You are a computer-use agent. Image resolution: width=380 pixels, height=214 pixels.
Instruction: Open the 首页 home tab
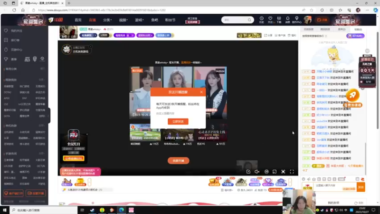[x=78, y=20]
